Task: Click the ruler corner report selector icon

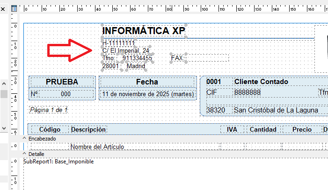Action: 14,8
